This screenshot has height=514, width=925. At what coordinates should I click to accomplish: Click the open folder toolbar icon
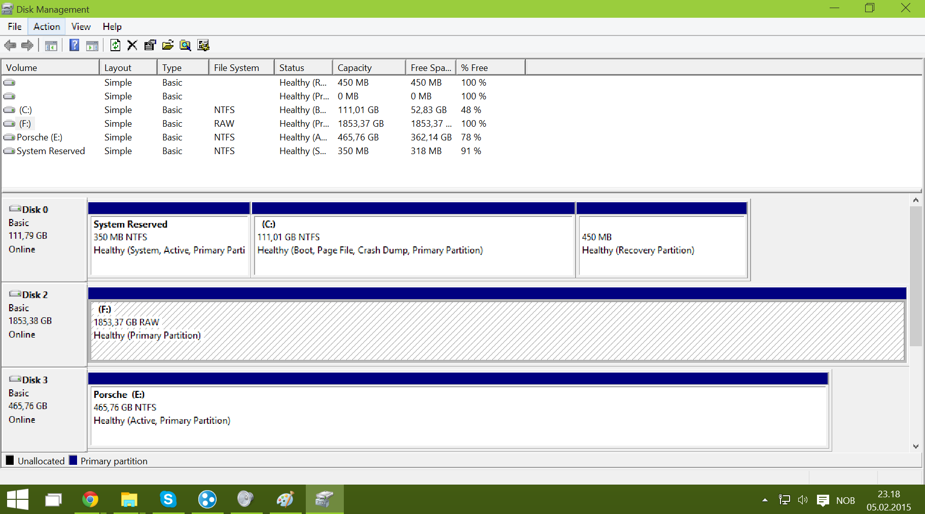pos(168,46)
